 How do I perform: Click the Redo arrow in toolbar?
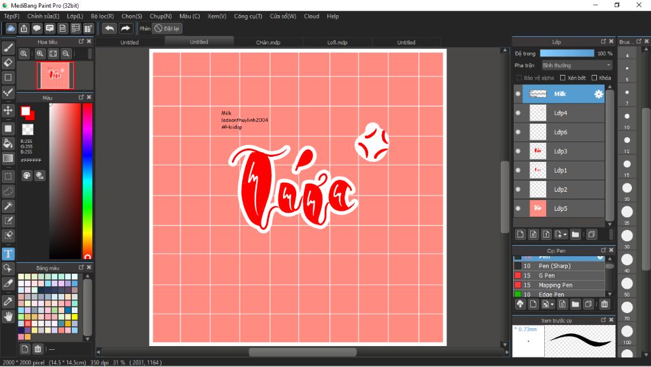point(125,28)
